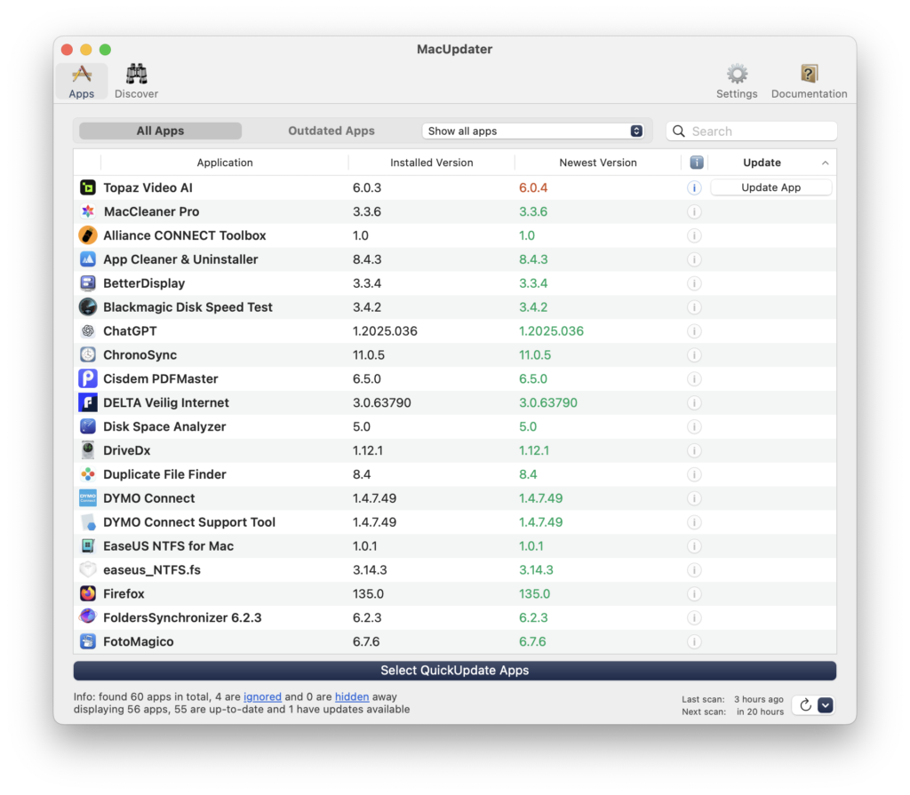Click the EaseUS NTFS for Mac icon
The width and height of the screenshot is (910, 795).
point(88,546)
